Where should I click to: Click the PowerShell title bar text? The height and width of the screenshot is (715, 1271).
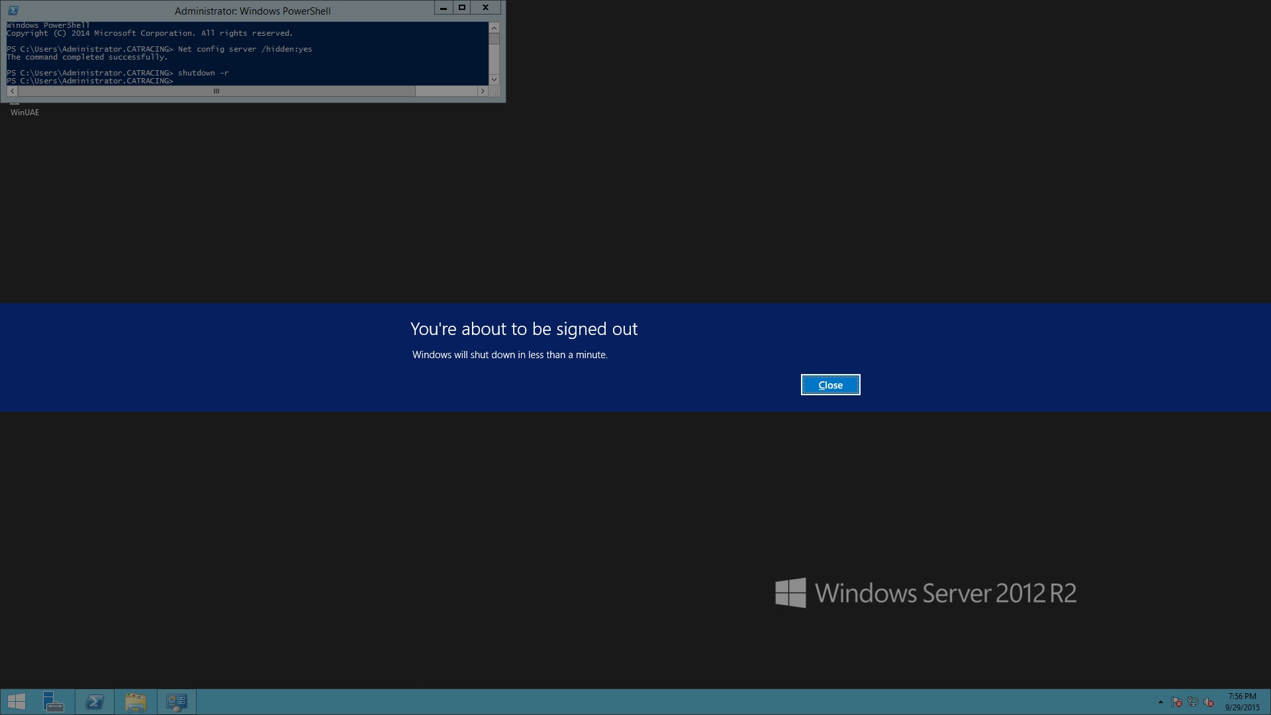tap(253, 11)
